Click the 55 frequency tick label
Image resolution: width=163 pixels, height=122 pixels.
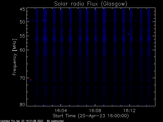click(22, 36)
